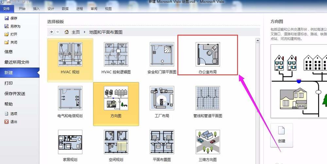Select the HVAC 控制逻辑图 template
This screenshot has width=327, height=164.
[116, 60]
